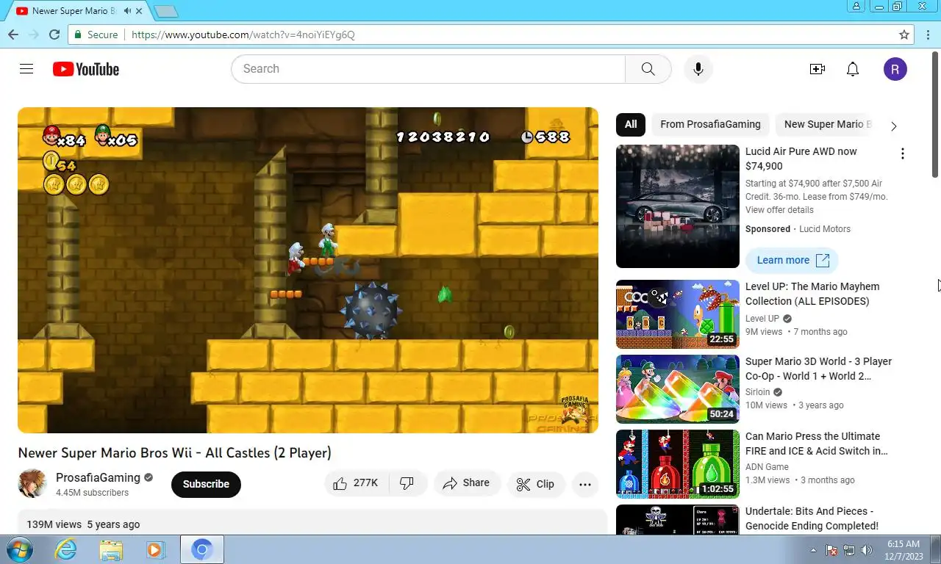
Task: Go back in browser
Action: tap(13, 35)
